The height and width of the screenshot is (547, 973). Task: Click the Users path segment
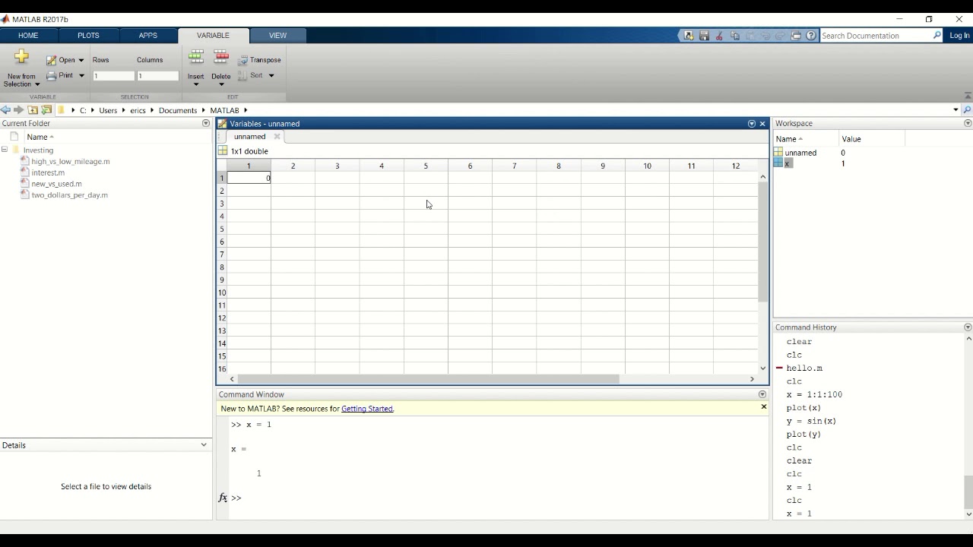pyautogui.click(x=108, y=110)
